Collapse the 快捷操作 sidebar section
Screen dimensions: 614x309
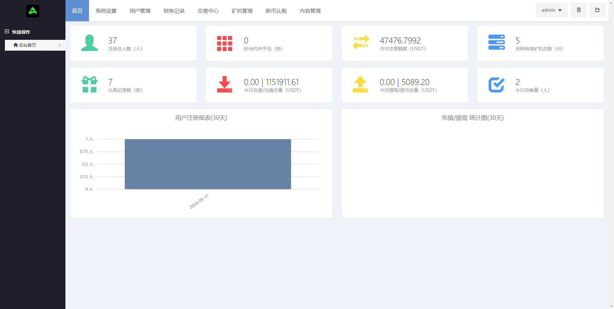tap(8, 31)
